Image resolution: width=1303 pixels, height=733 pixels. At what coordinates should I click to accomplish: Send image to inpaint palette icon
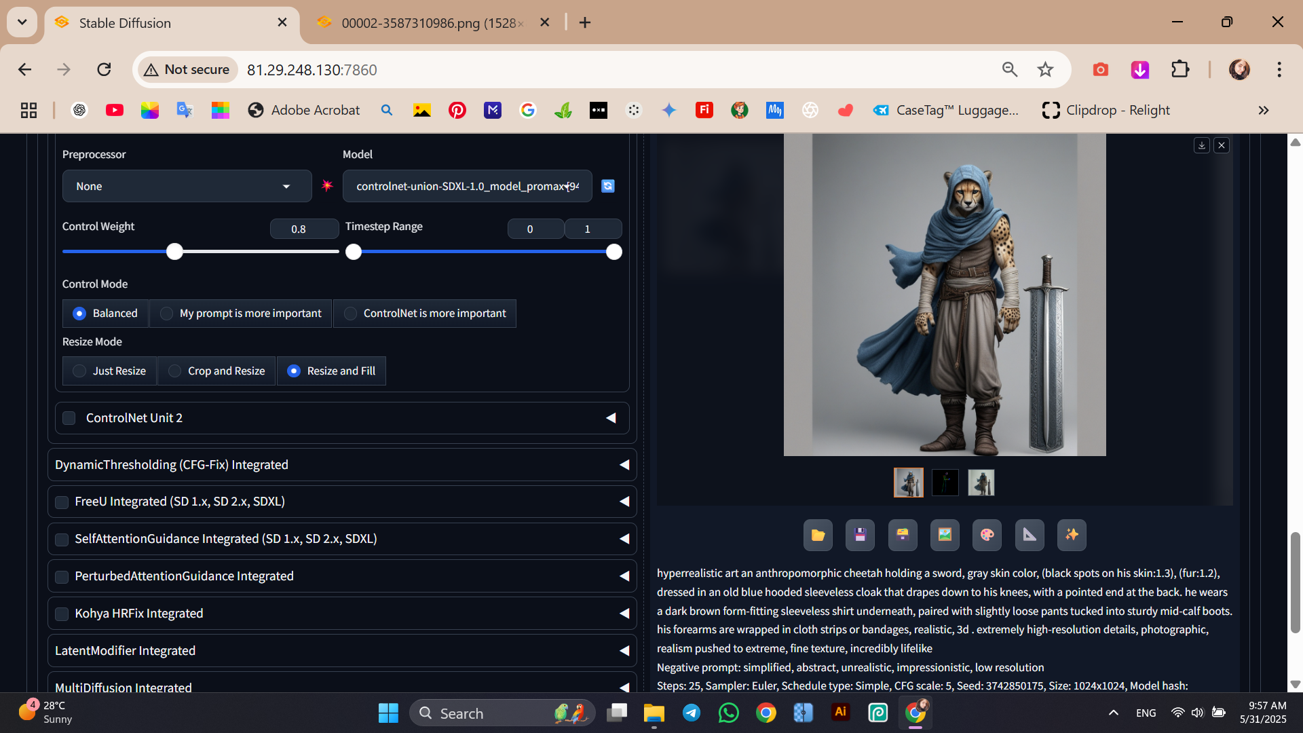(987, 535)
